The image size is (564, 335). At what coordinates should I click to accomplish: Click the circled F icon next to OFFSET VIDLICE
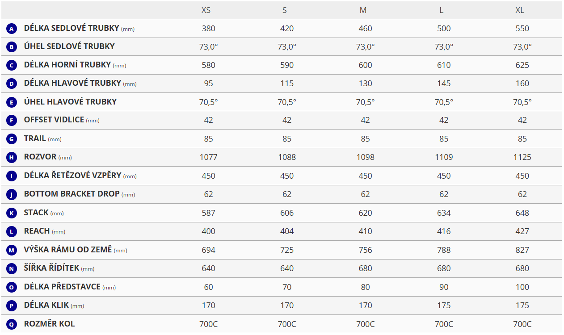pyautogui.click(x=12, y=121)
